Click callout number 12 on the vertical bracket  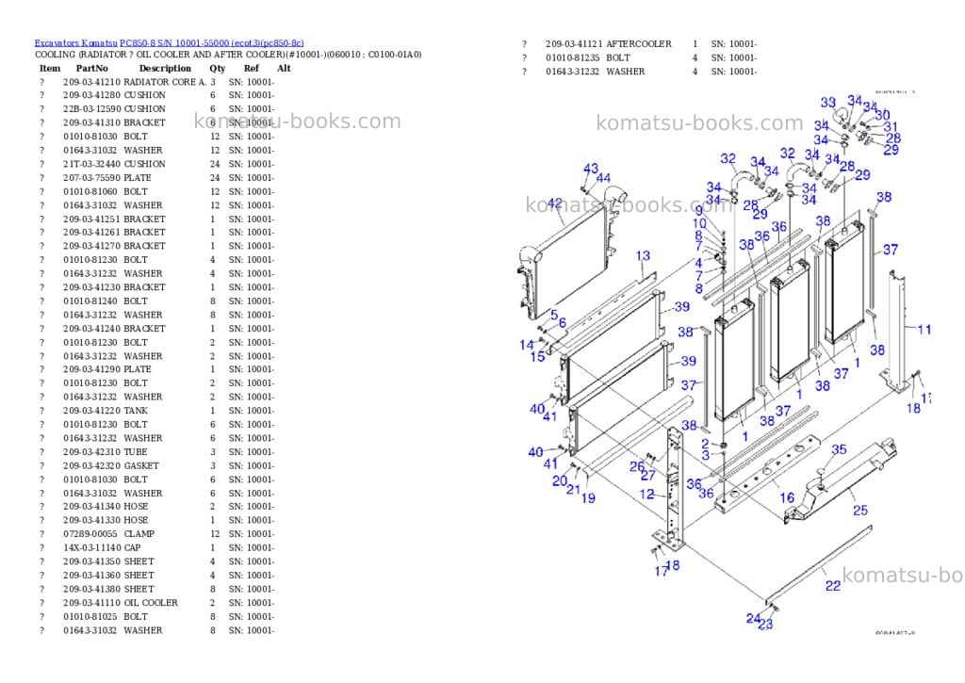[x=646, y=494]
